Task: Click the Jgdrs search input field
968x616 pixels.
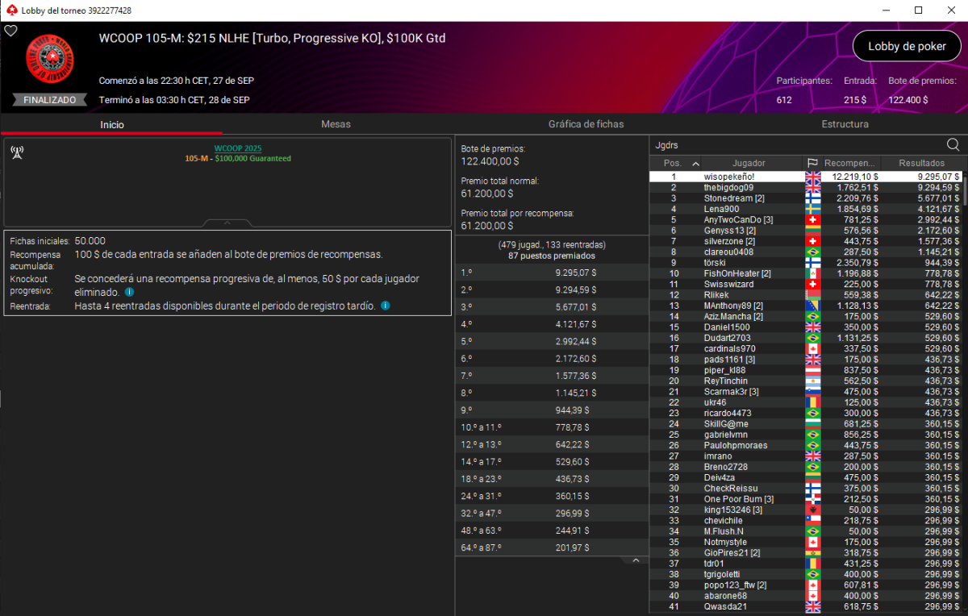Action: (x=797, y=145)
